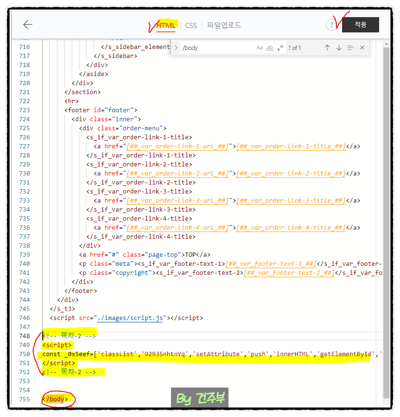This screenshot has width=400, height=417.
Task: Click the 적용 apply button
Action: tap(361, 25)
